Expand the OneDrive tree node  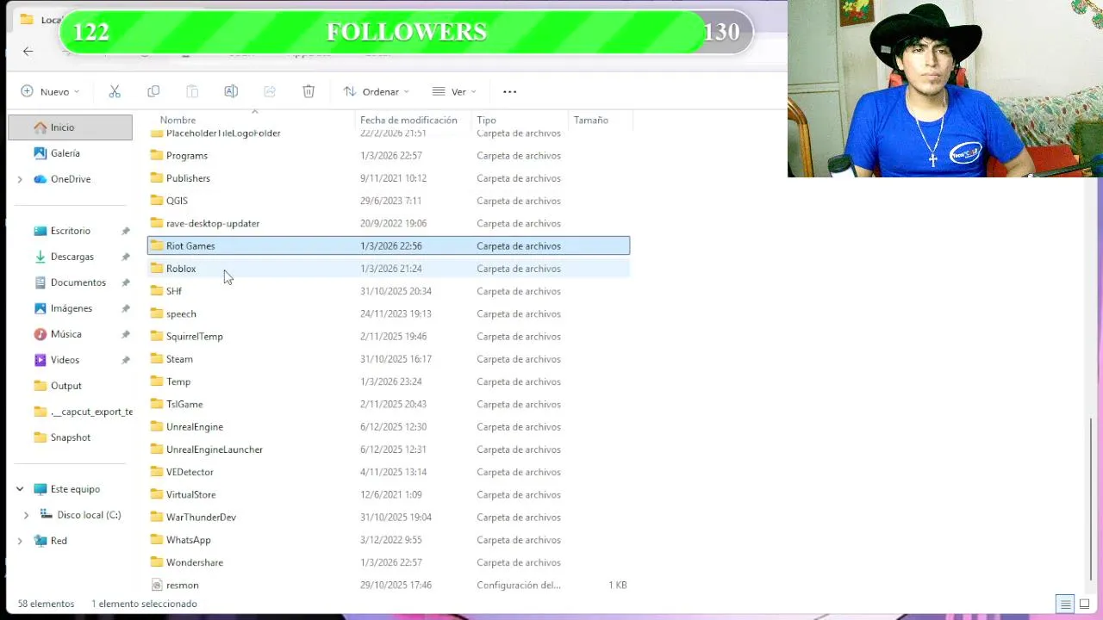[20, 179]
